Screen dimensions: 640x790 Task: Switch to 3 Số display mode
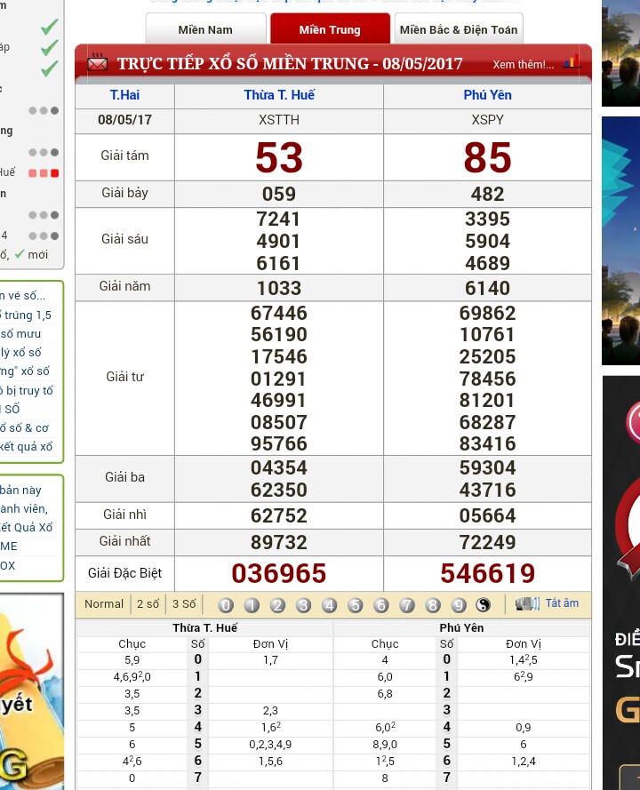184,604
